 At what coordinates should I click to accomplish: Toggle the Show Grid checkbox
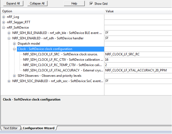coord(91,3)
